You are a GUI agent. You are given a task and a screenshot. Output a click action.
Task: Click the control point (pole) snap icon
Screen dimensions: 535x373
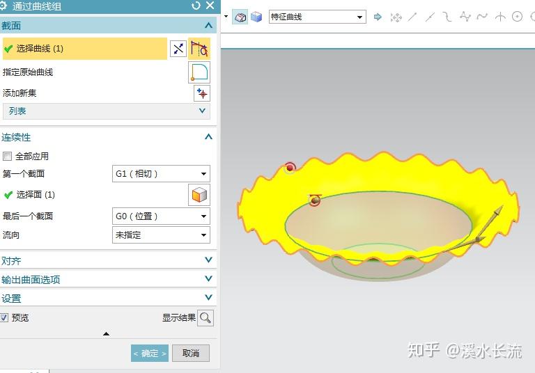click(465, 17)
